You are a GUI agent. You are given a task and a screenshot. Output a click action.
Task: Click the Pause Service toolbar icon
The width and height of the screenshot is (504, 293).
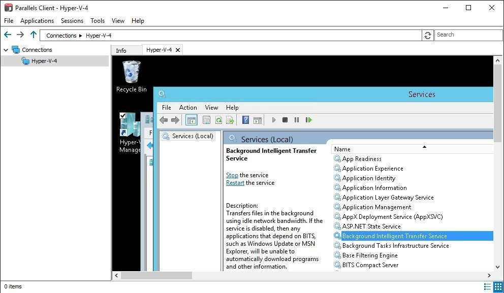[x=297, y=120]
